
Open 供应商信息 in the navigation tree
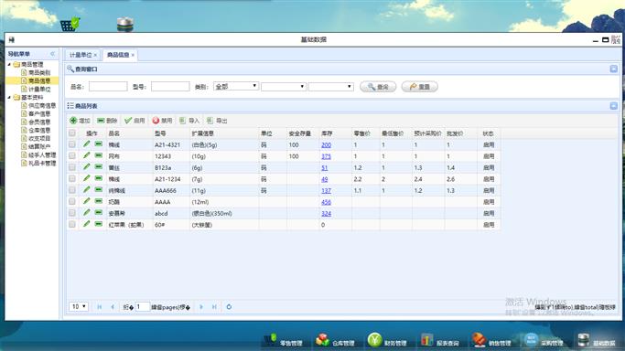tap(42, 105)
